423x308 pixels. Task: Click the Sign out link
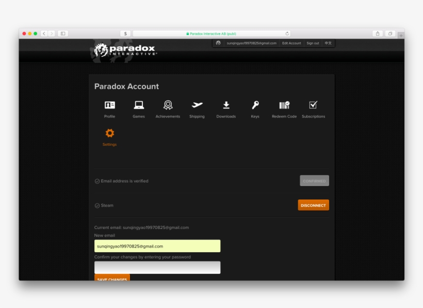pyautogui.click(x=313, y=43)
